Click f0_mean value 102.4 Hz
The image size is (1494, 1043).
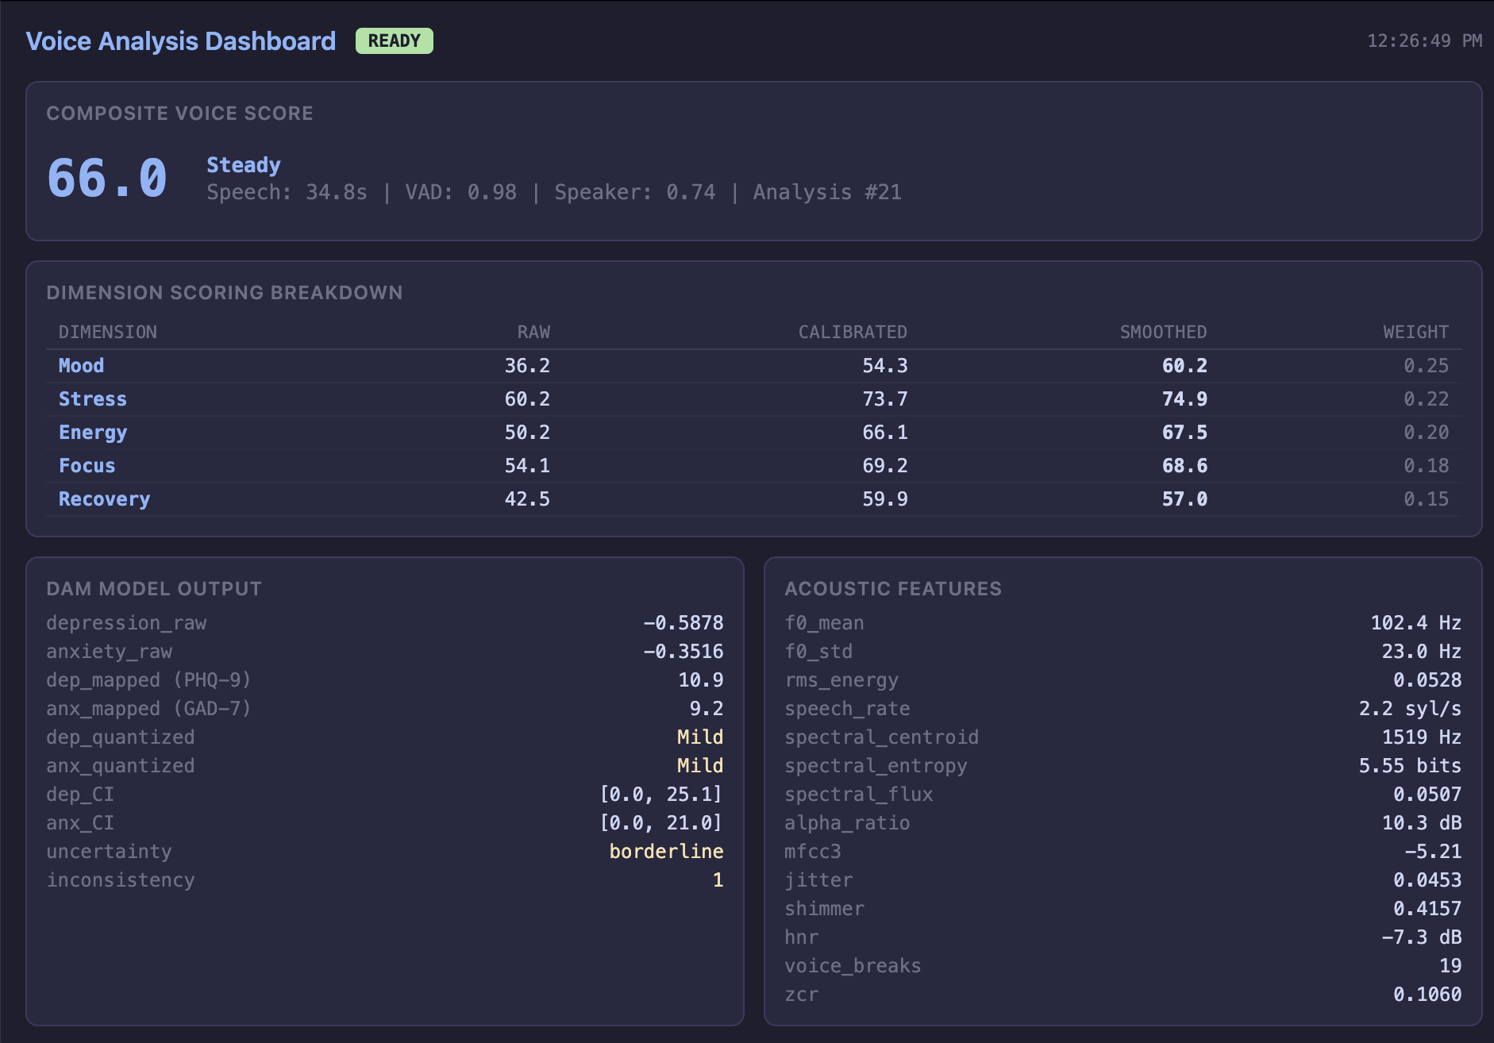pos(1416,623)
